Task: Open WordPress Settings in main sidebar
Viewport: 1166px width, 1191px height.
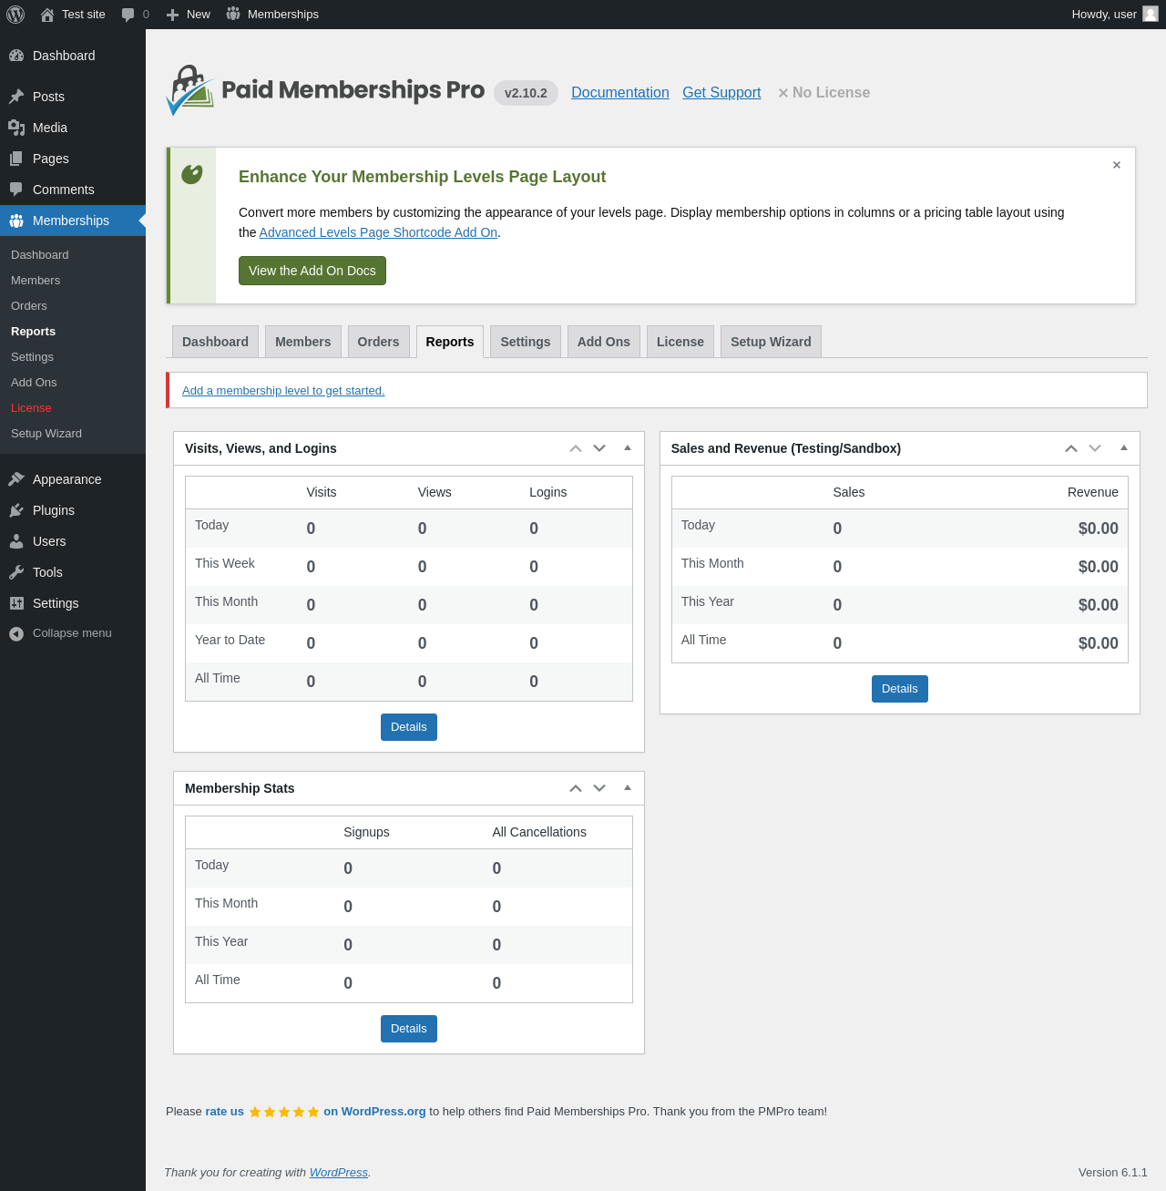Action: (x=73, y=603)
